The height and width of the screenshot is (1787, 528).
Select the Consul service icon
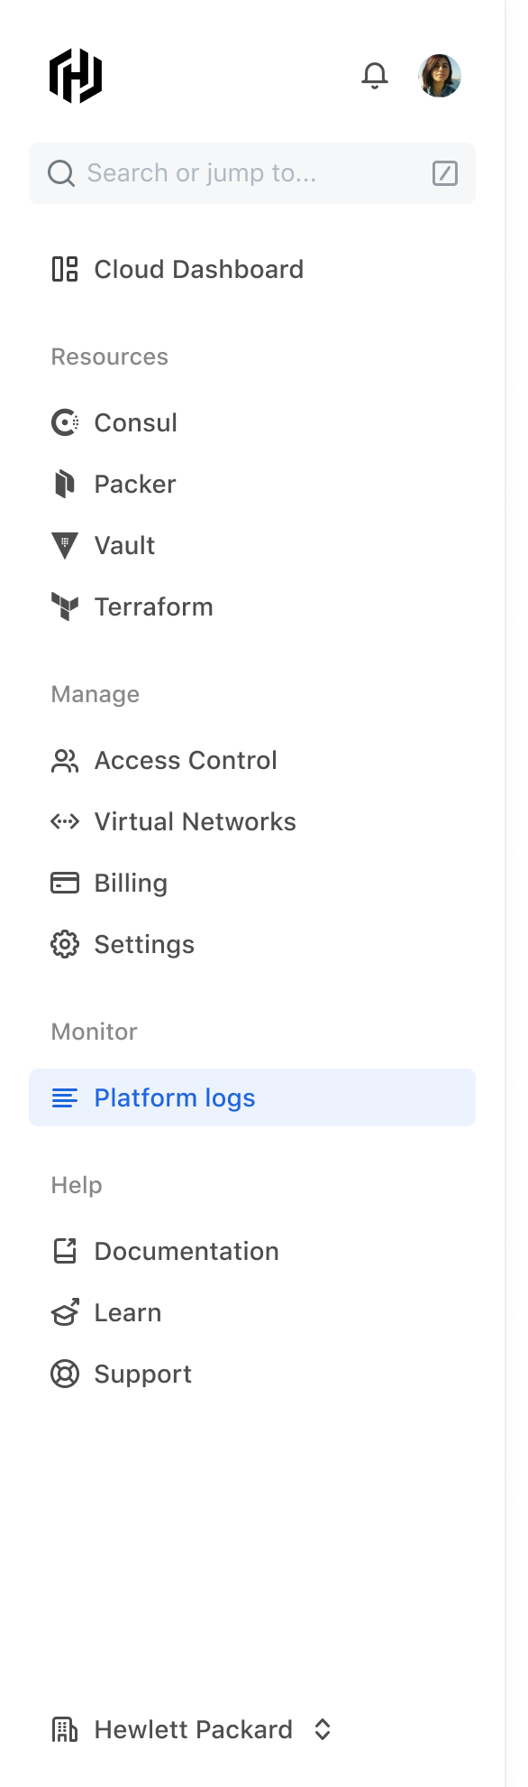click(x=64, y=421)
